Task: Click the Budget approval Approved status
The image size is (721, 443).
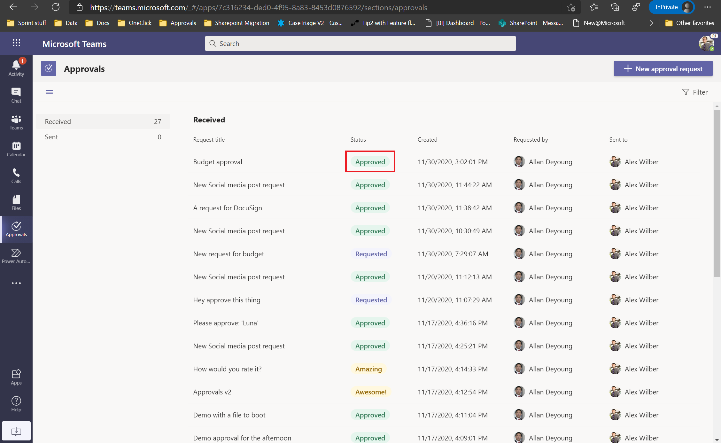Action: pyautogui.click(x=370, y=161)
